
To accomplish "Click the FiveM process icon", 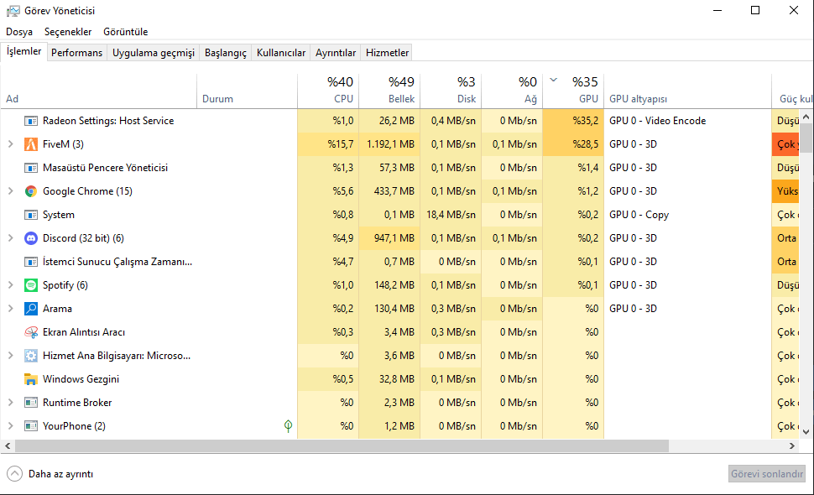I will (x=31, y=144).
